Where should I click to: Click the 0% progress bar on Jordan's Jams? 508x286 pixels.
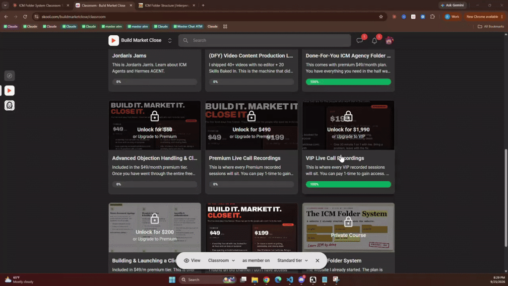point(155,82)
